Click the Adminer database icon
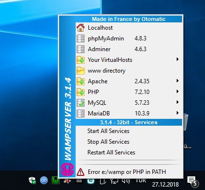This screenshot has height=190, width=205. point(81,49)
